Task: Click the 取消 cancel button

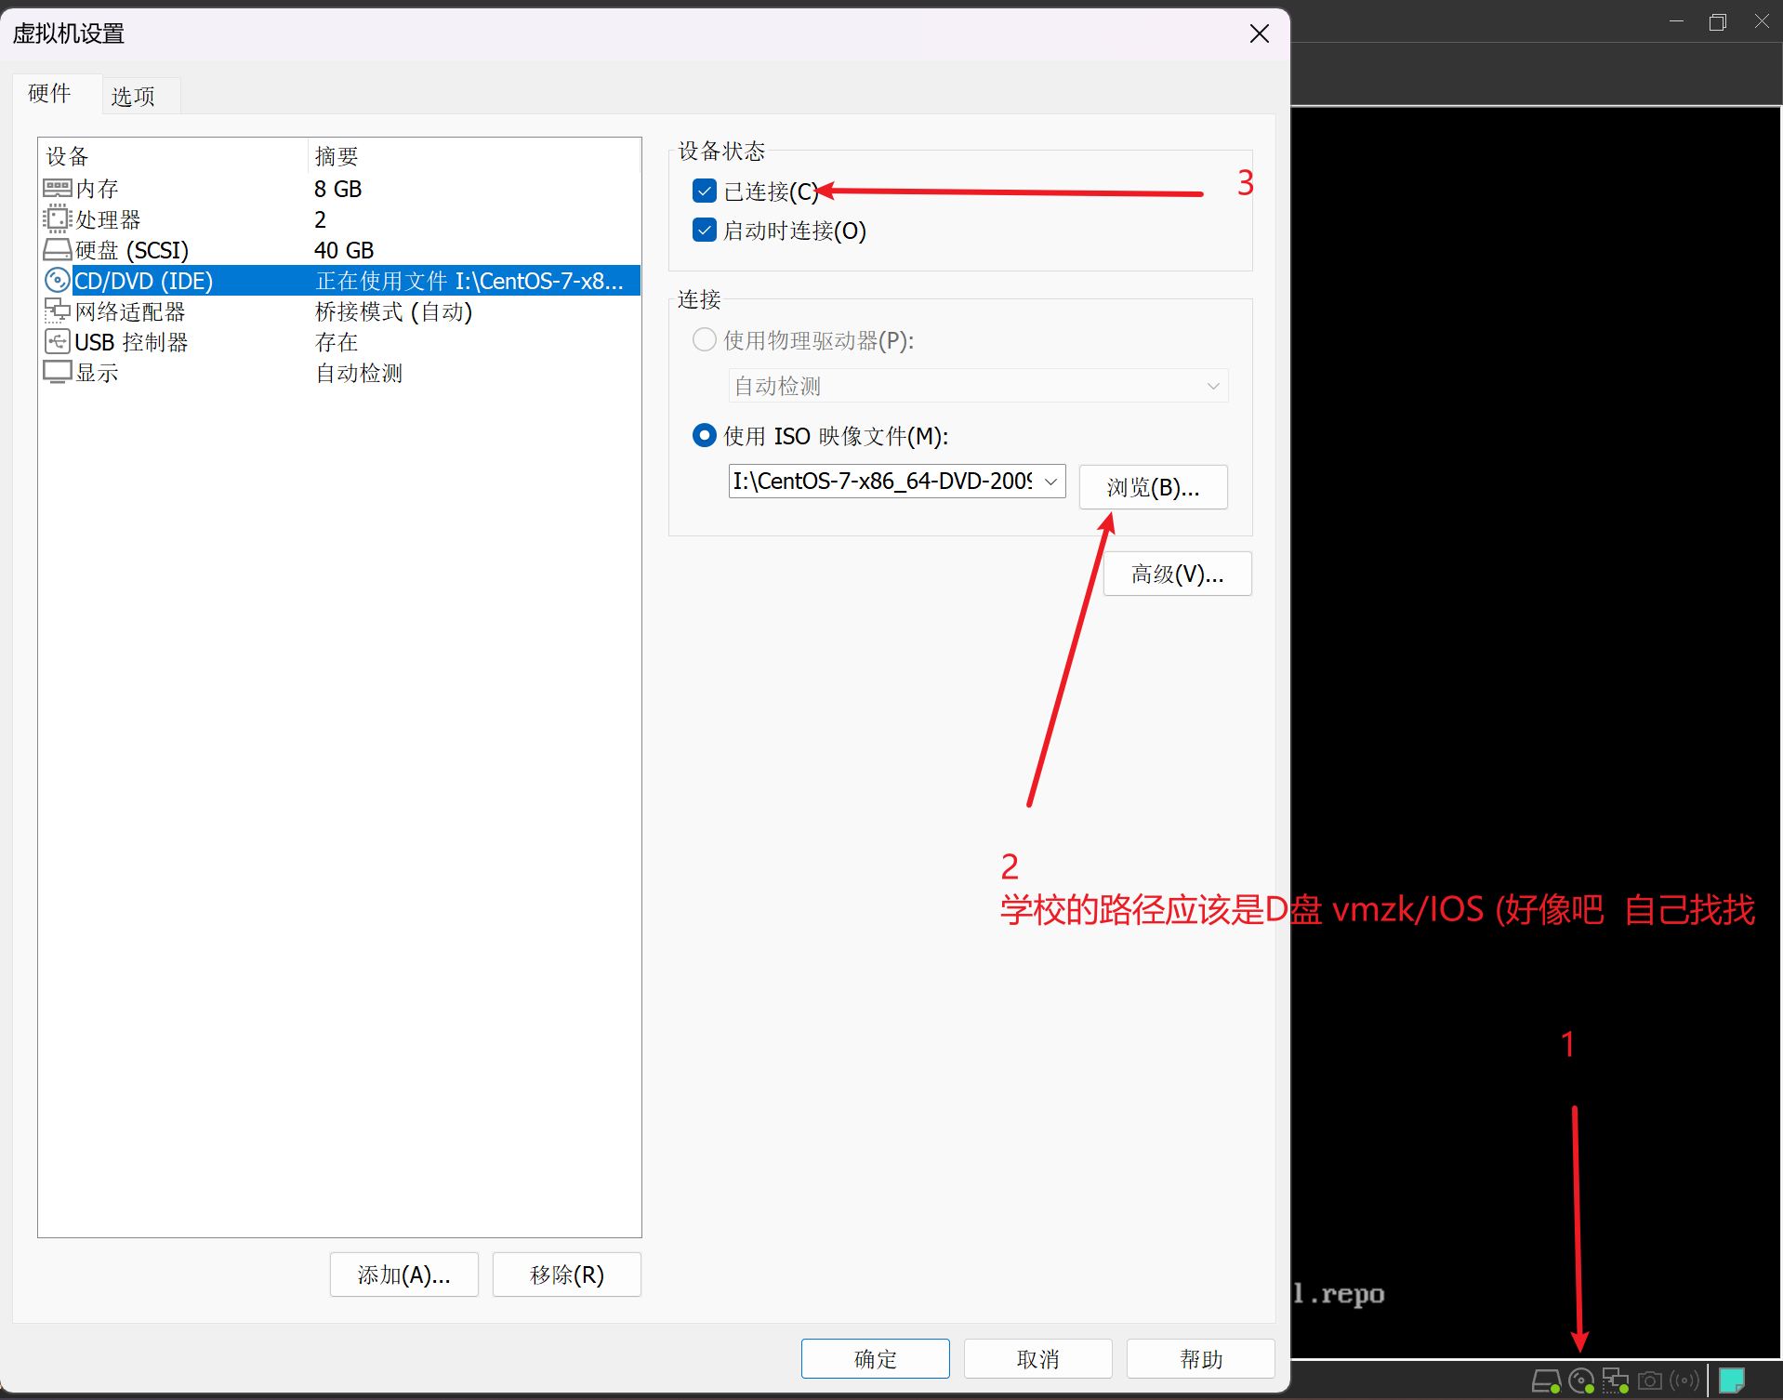Action: (x=1037, y=1359)
